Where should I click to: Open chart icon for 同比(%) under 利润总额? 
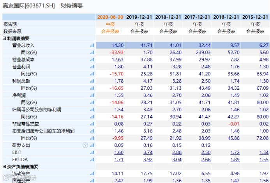point(92,88)
